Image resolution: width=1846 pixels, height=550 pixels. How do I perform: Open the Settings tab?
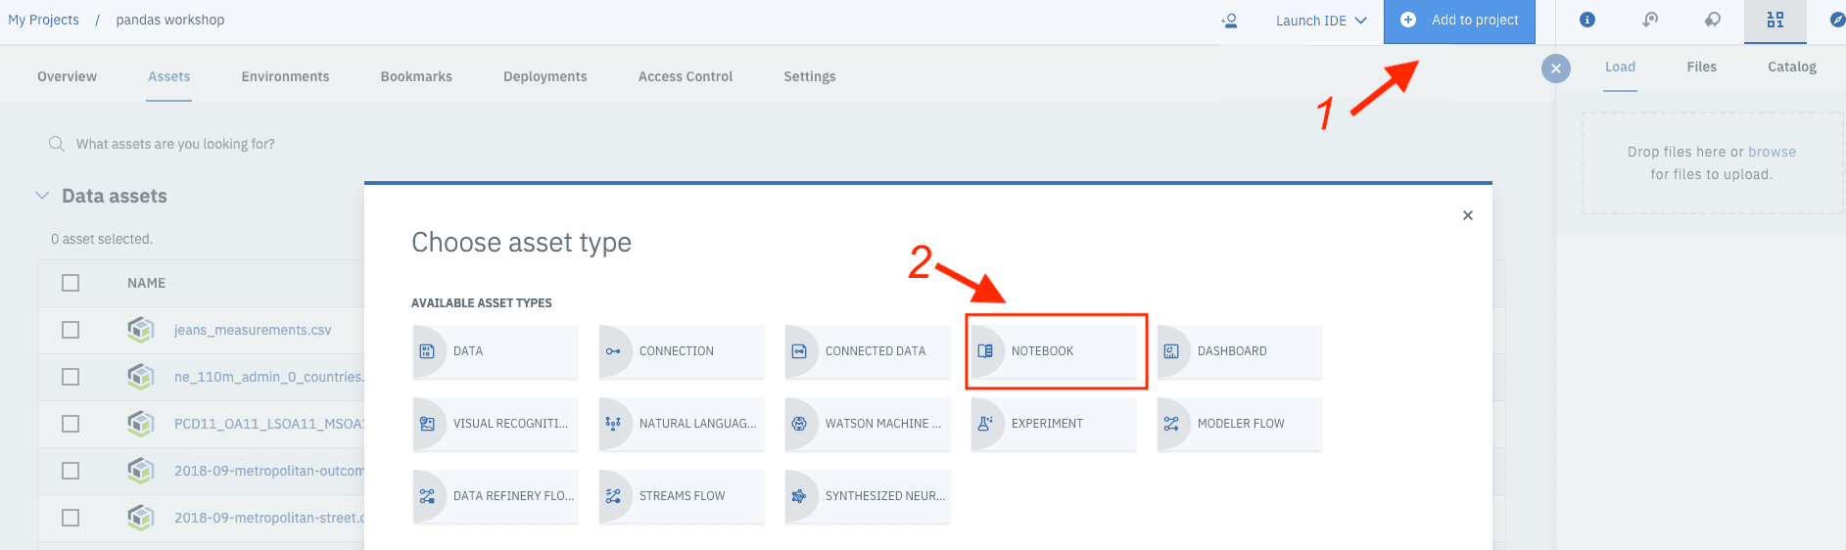(x=810, y=76)
